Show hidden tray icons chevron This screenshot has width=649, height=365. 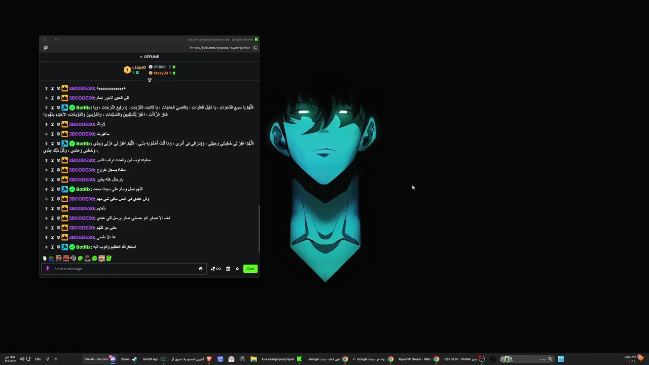[x=56, y=359]
